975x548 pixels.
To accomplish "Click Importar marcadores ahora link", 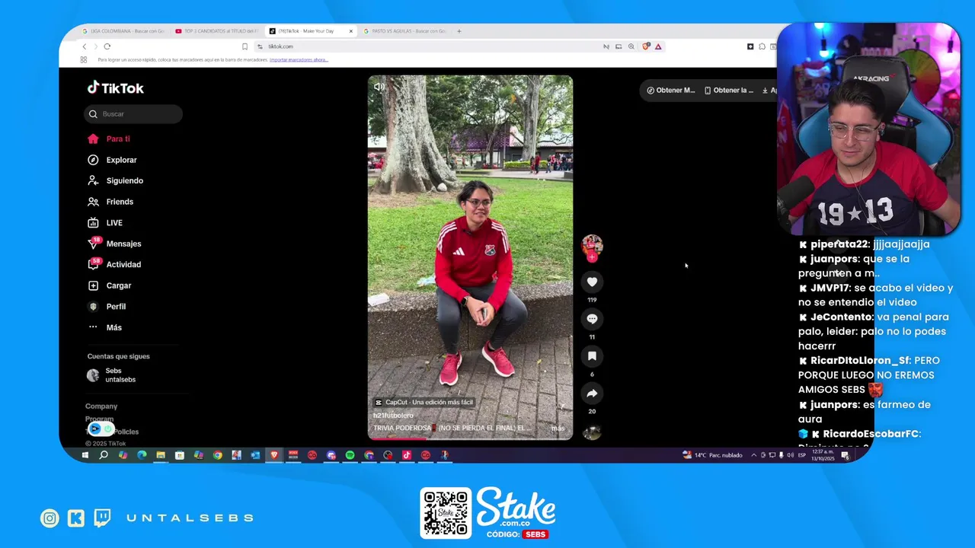I will pos(299,59).
